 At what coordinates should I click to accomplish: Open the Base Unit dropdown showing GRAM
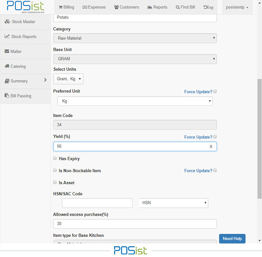135,59
